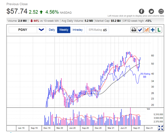
Task: Select Sep 20 timeline segment
Action: pos(85,128)
